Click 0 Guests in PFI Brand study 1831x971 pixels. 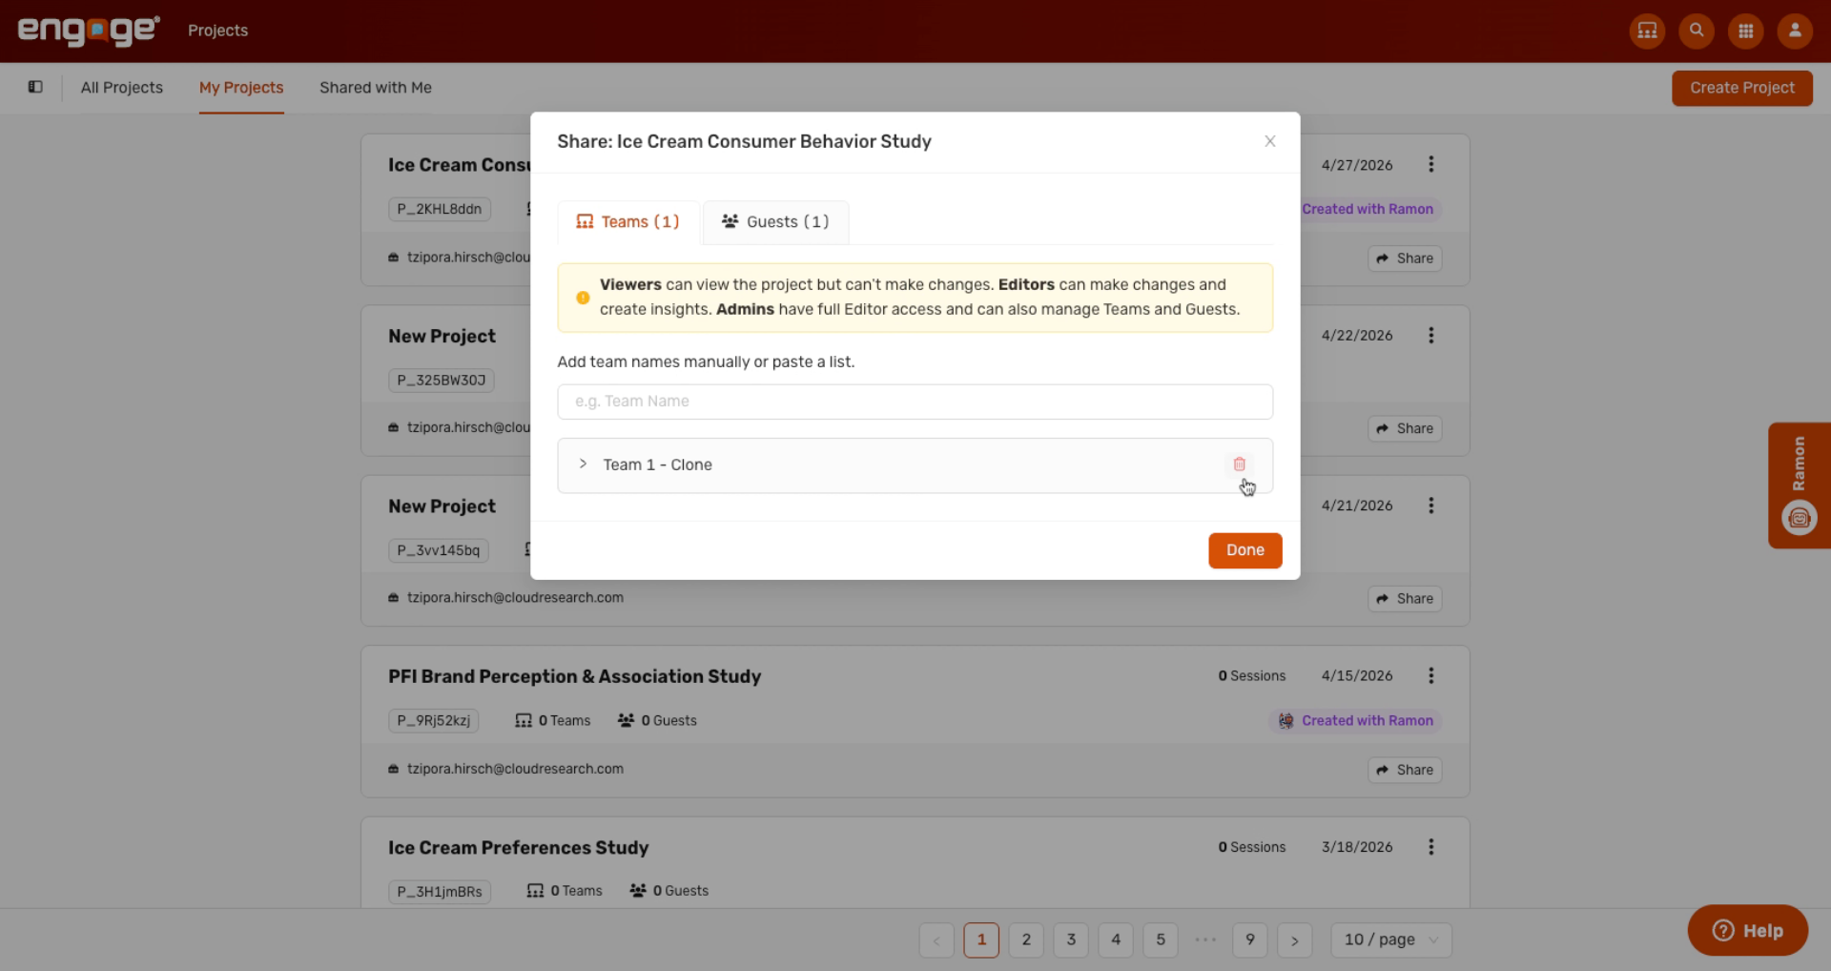click(x=657, y=721)
